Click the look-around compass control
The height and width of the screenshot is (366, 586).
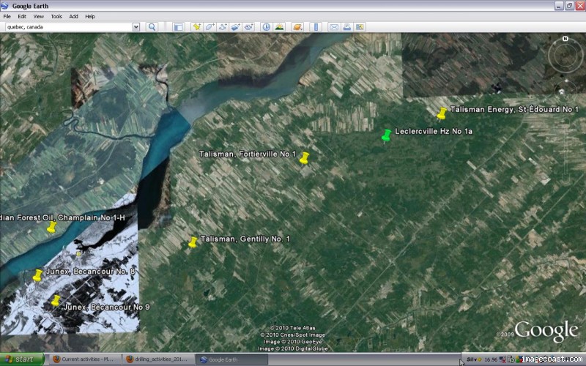point(565,56)
